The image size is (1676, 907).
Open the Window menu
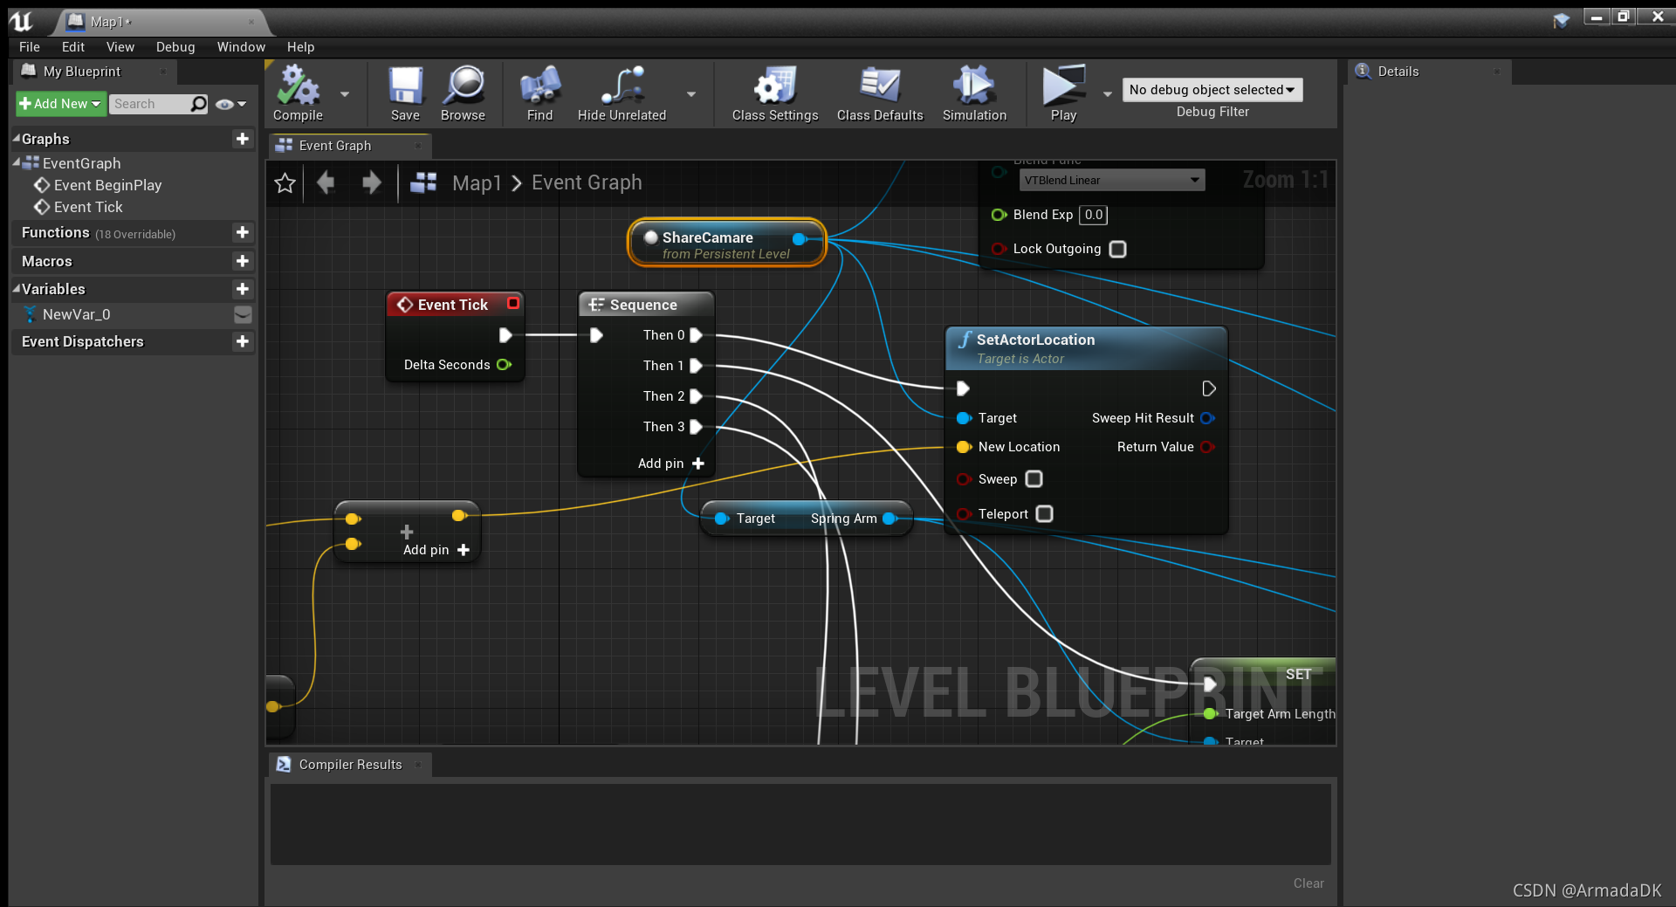pyautogui.click(x=241, y=47)
